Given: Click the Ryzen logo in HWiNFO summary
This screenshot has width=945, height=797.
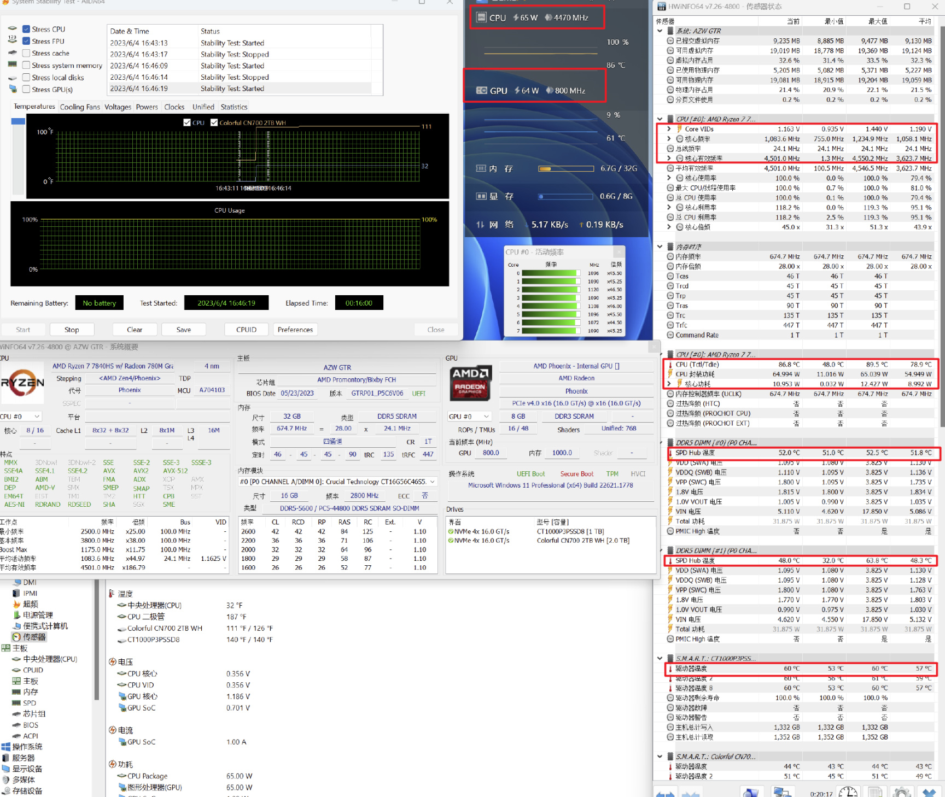Looking at the screenshot, I should 22,383.
